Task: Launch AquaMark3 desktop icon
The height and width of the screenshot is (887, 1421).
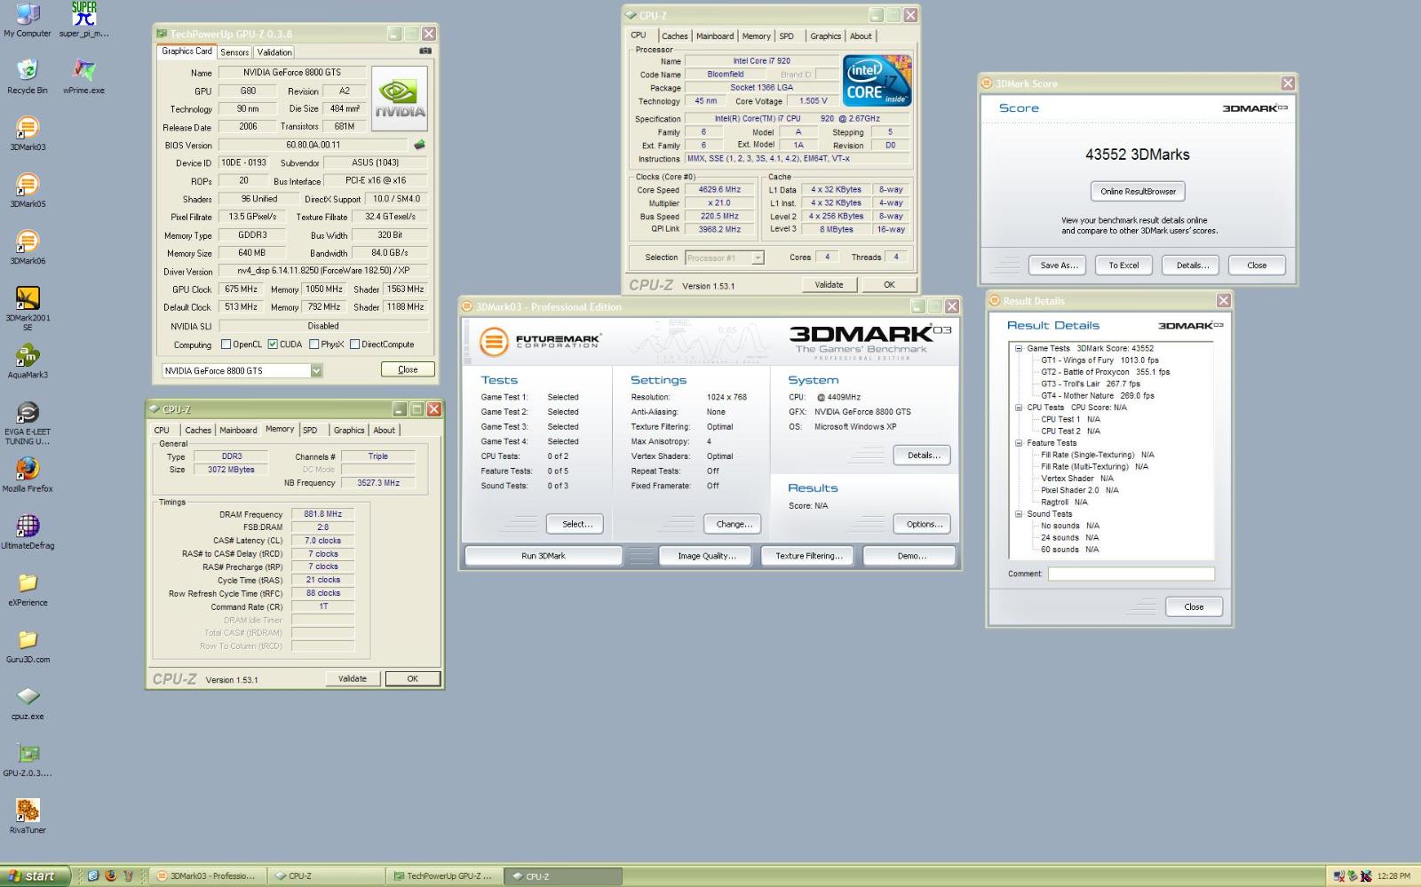Action: (28, 361)
